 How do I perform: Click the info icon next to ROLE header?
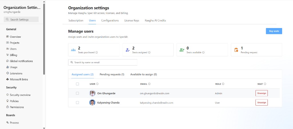point(223,84)
